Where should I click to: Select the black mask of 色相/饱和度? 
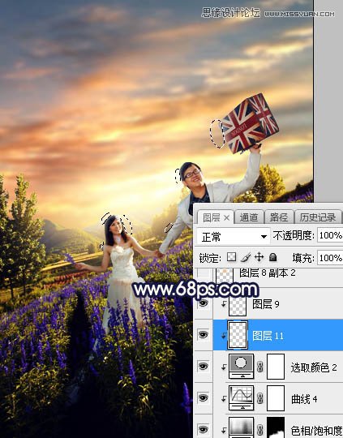[x=276, y=427]
